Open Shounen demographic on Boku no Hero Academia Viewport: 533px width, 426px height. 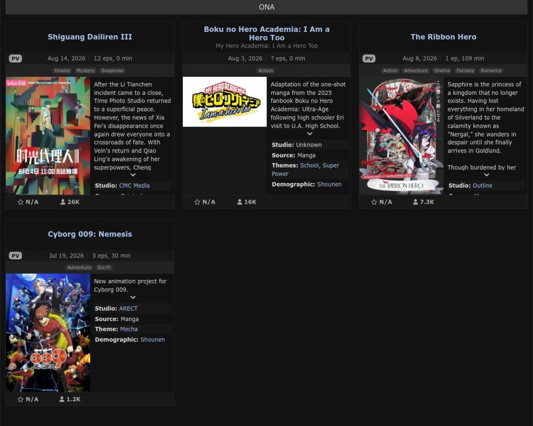coord(329,184)
